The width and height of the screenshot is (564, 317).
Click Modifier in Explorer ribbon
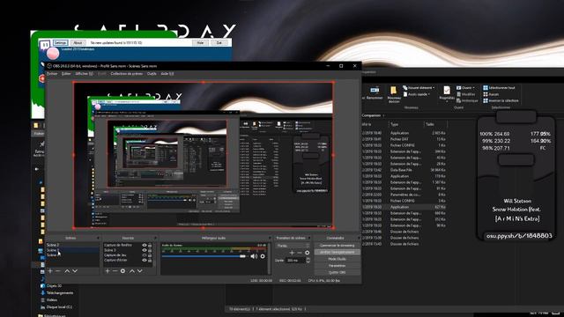[x=466, y=94]
